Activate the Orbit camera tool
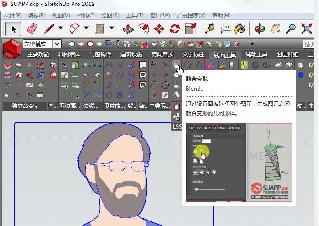Image resolution: width=319 pixels, height=226 pixels. [x=260, y=29]
